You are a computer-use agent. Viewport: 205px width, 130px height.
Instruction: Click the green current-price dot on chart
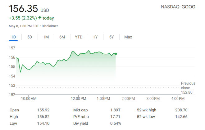coord(116,54)
